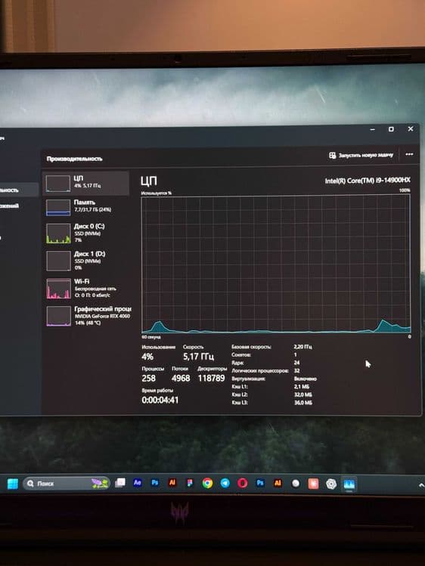This screenshot has height=566, width=425.
Task: Launch Figma from the taskbar
Action: (190, 484)
